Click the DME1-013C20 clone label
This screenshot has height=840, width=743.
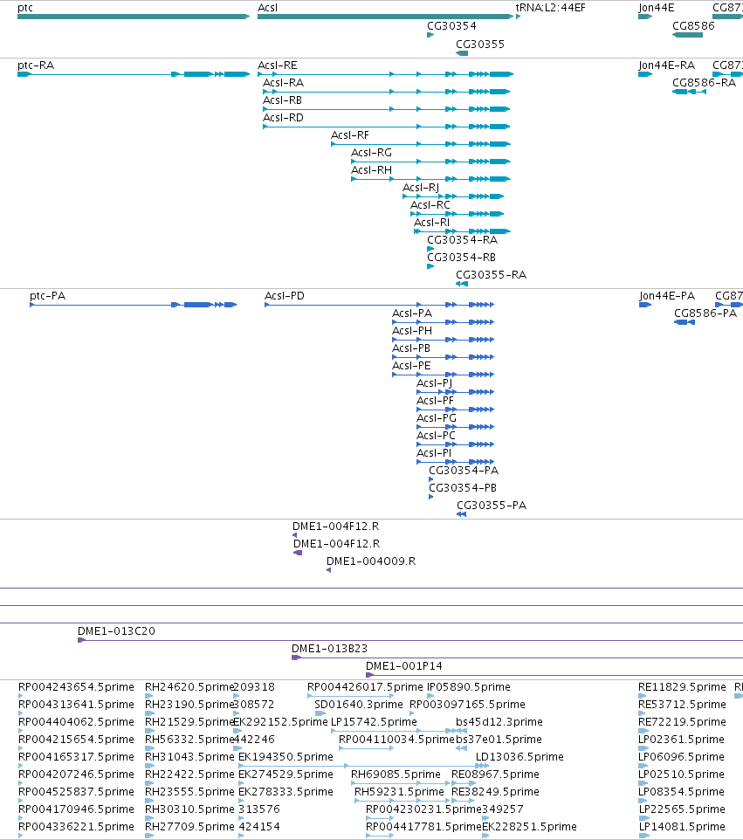[x=116, y=631]
